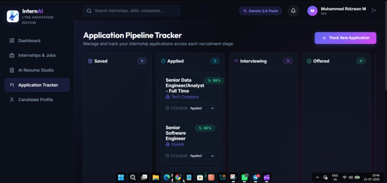
Task: Click the InternAI logo icon
Action: 13,16
